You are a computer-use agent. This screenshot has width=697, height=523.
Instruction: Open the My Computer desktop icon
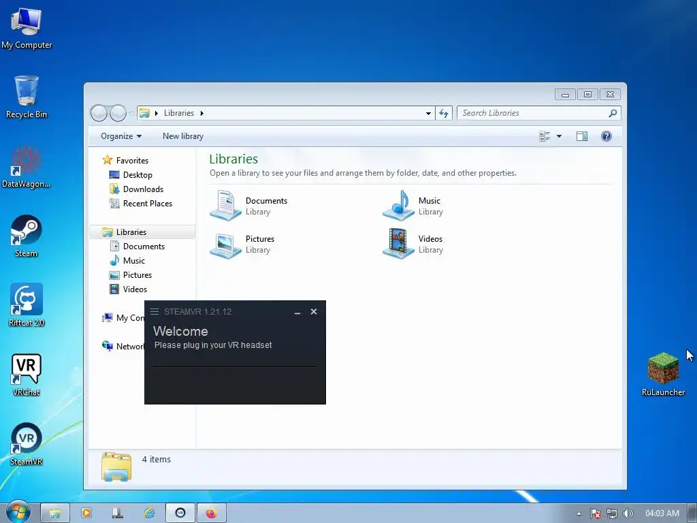27,27
